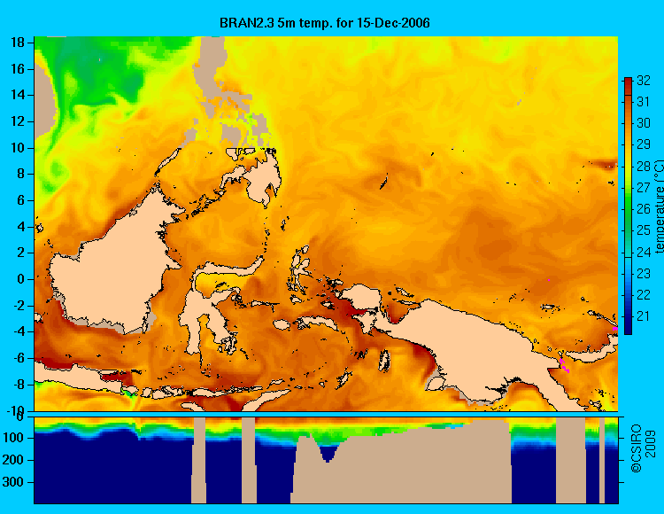Click the colorbar value label "30"
664x514 pixels.
644,123
